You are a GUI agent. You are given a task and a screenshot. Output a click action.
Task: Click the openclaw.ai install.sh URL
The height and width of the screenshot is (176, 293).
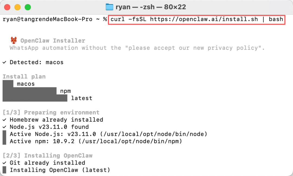(x=204, y=19)
